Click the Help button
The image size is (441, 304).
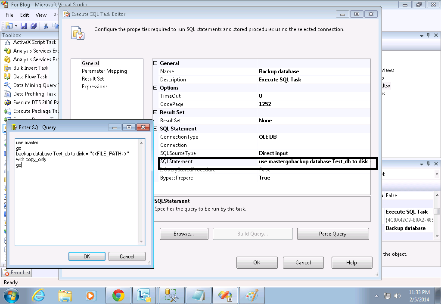pos(351,263)
